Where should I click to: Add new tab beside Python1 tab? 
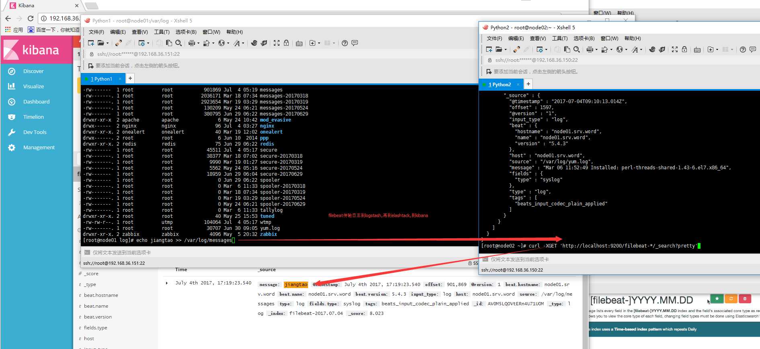point(130,78)
